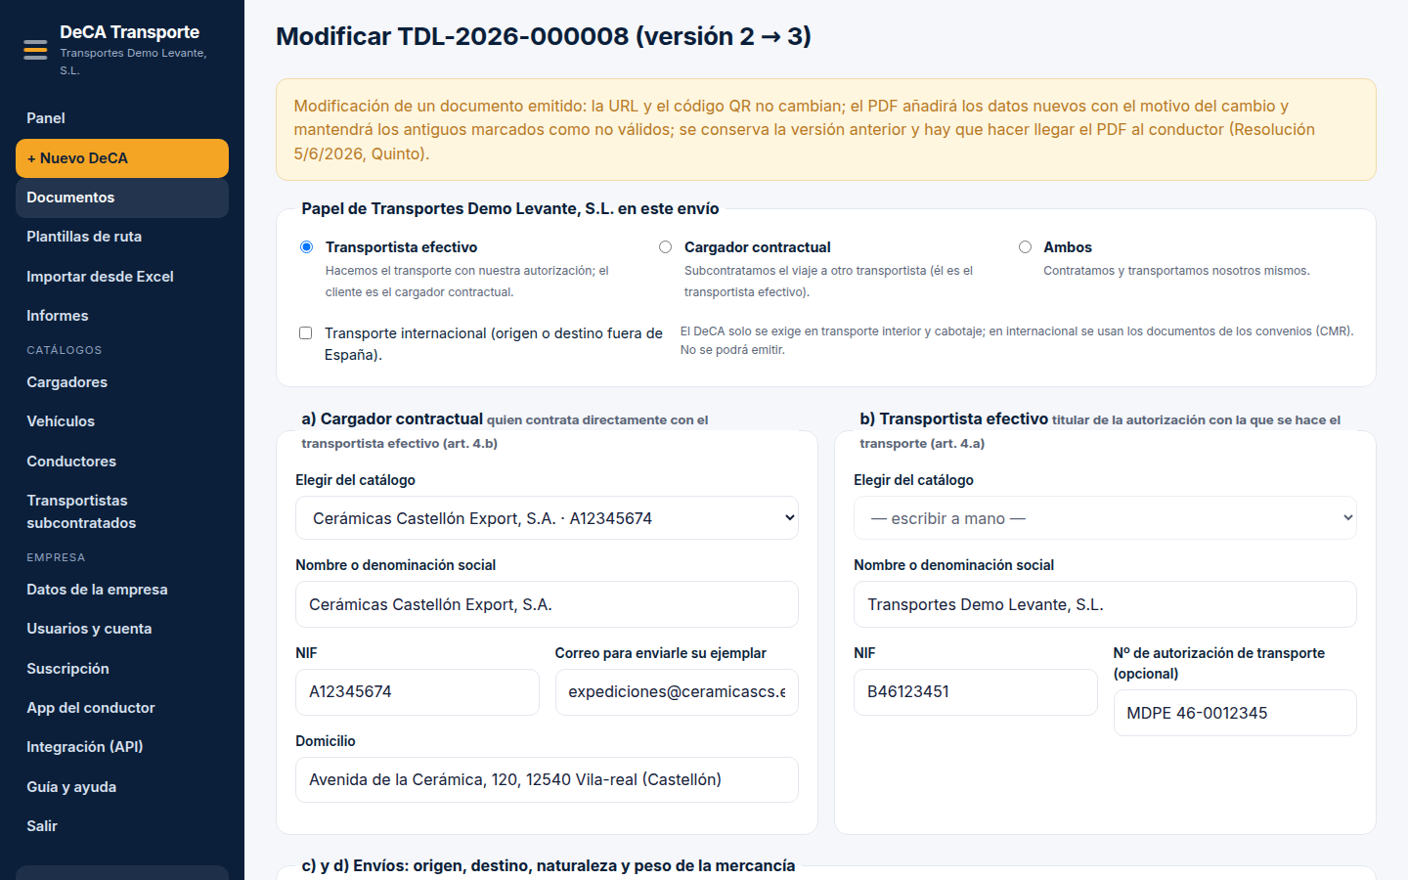Open App del conductor

click(x=122, y=708)
